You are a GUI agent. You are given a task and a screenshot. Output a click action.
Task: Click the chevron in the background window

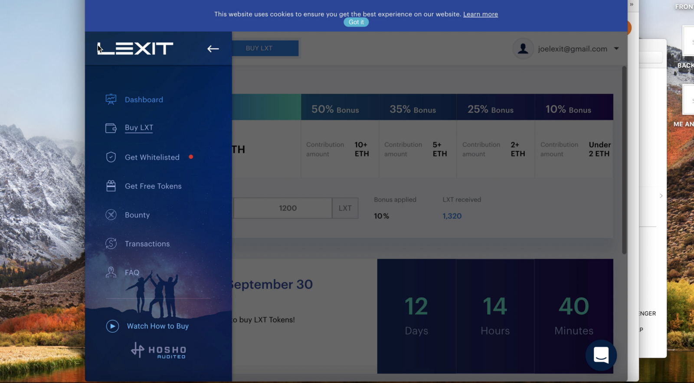[x=661, y=196]
